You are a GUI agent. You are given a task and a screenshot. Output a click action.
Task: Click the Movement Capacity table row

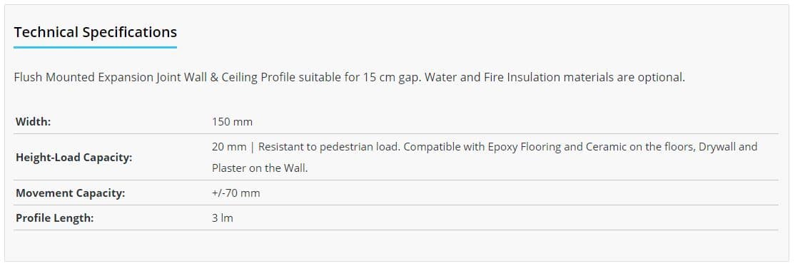coord(396,193)
